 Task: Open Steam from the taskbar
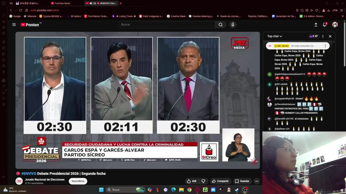tap(237, 190)
